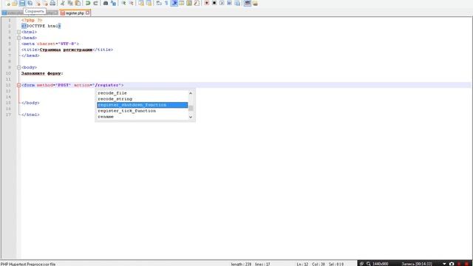Viewport: 473px width, 266px height.
Task: Switch to the leftmost file tab
Action: tap(12, 13)
